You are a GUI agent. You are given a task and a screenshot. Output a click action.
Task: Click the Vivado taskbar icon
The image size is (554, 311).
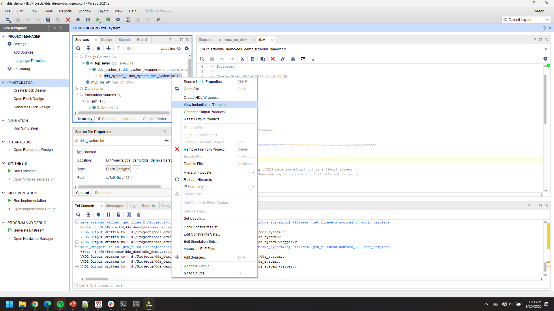click(x=149, y=304)
